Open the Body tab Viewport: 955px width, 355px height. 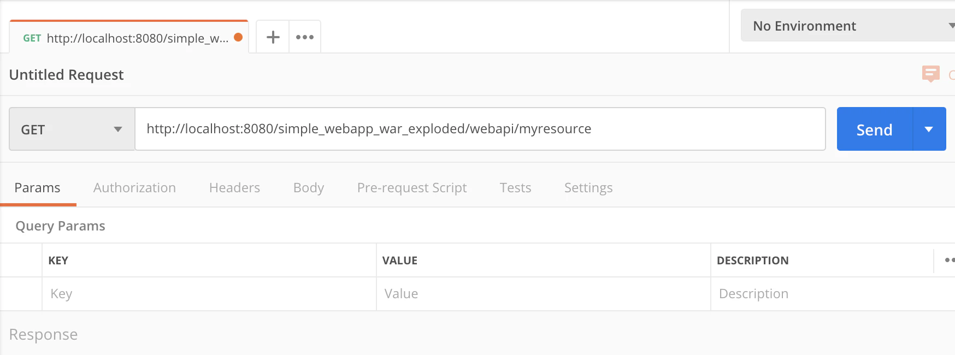pyautogui.click(x=309, y=188)
